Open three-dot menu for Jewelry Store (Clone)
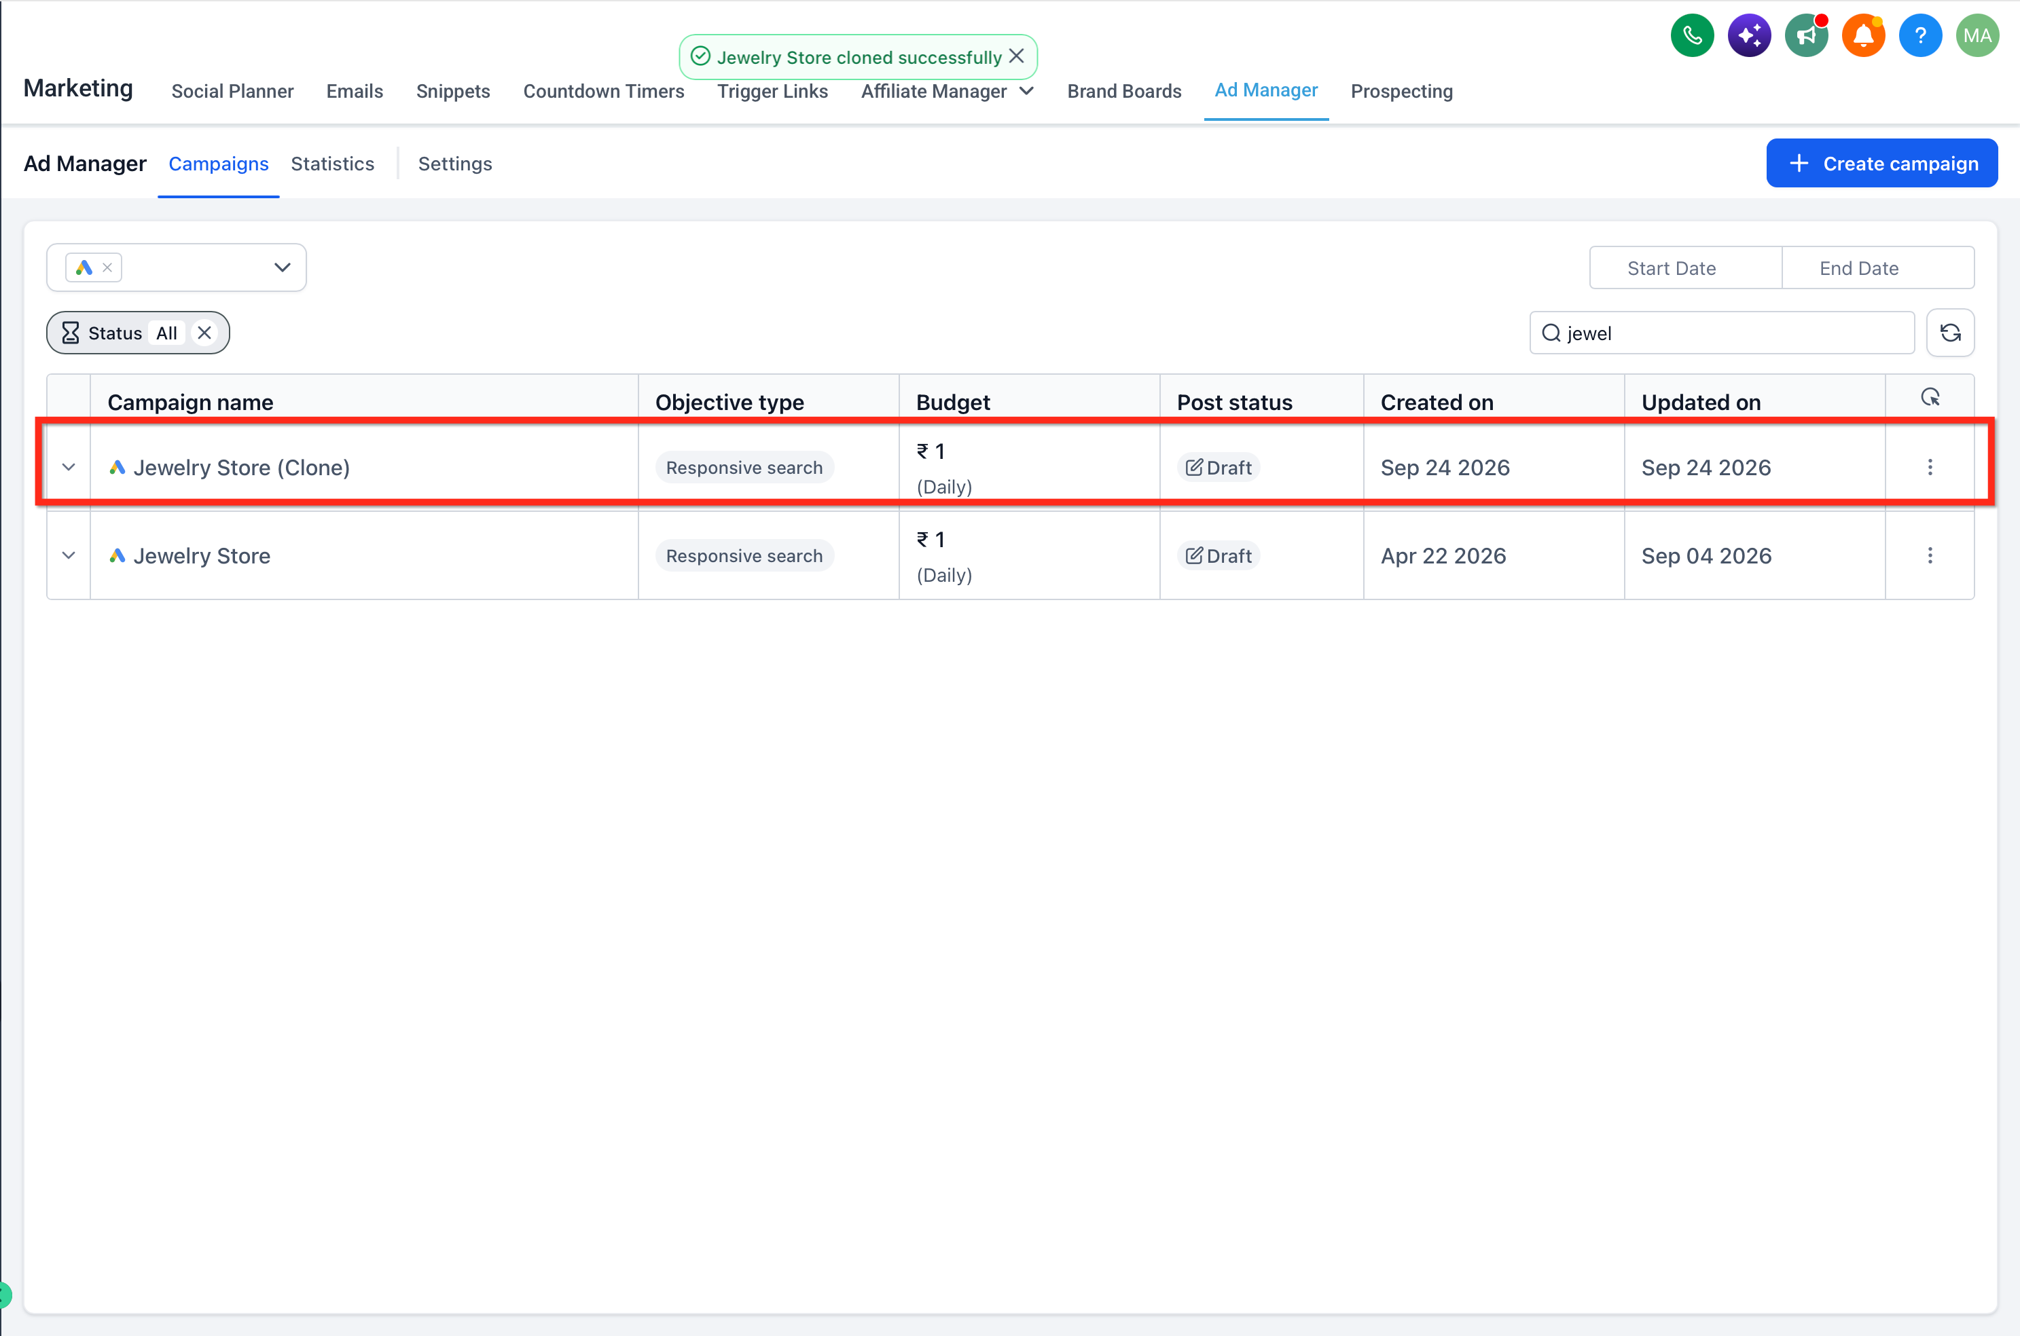Screen dimensions: 2020x1336 tap(1930, 467)
